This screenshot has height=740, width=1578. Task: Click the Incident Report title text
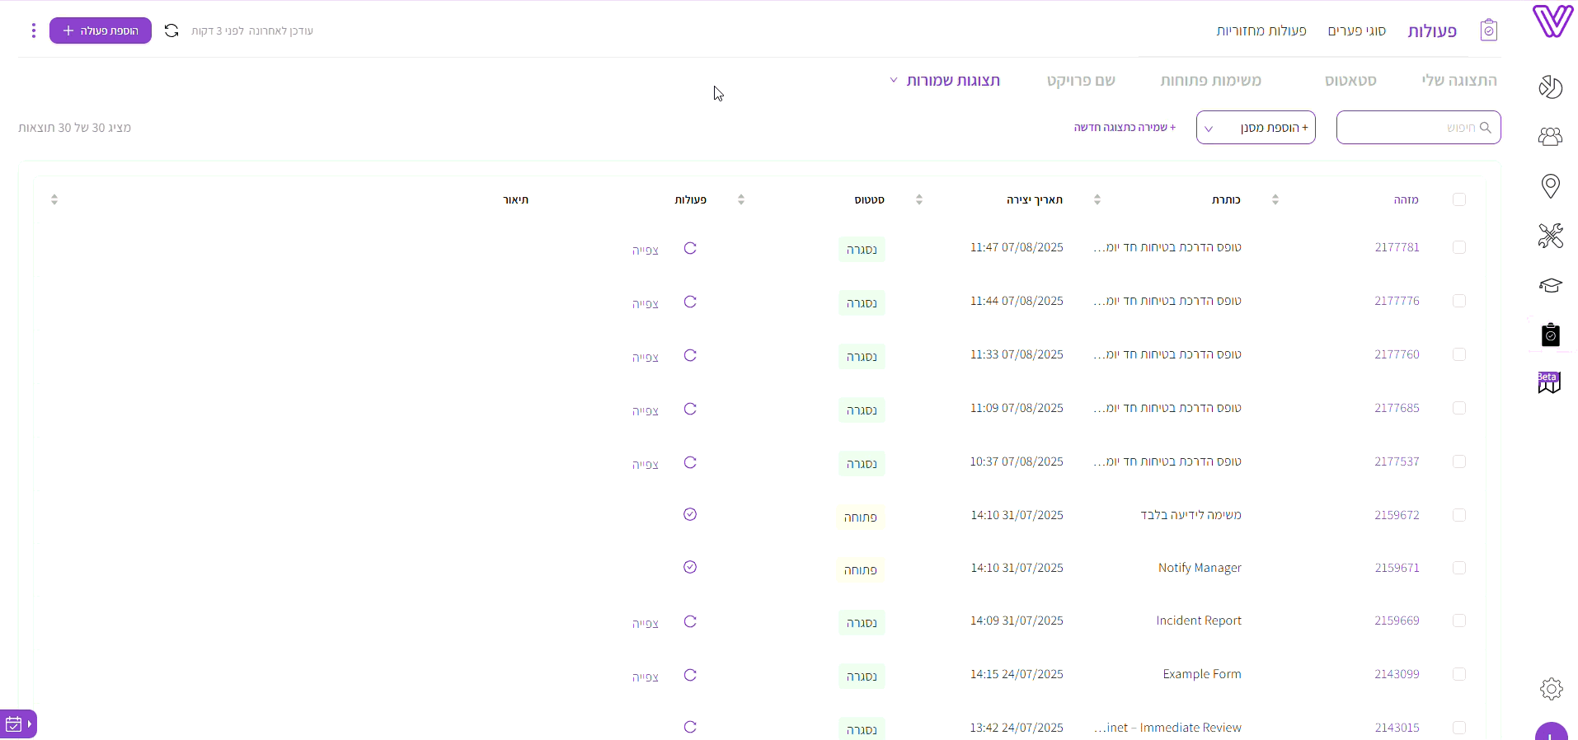pyautogui.click(x=1199, y=621)
